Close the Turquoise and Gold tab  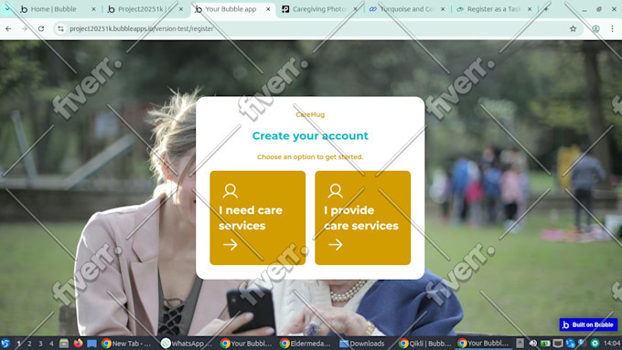click(x=443, y=9)
